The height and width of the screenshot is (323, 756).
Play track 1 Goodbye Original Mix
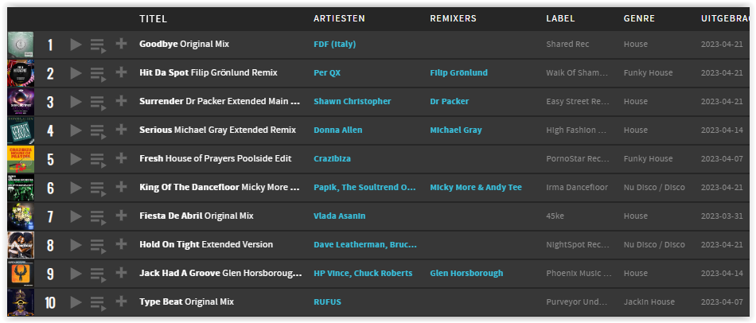pyautogui.click(x=76, y=45)
